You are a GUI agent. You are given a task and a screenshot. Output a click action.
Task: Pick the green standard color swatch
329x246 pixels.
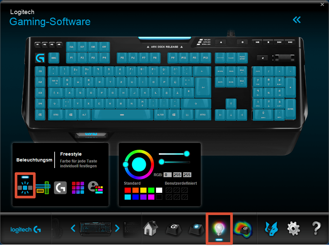click(x=151, y=190)
